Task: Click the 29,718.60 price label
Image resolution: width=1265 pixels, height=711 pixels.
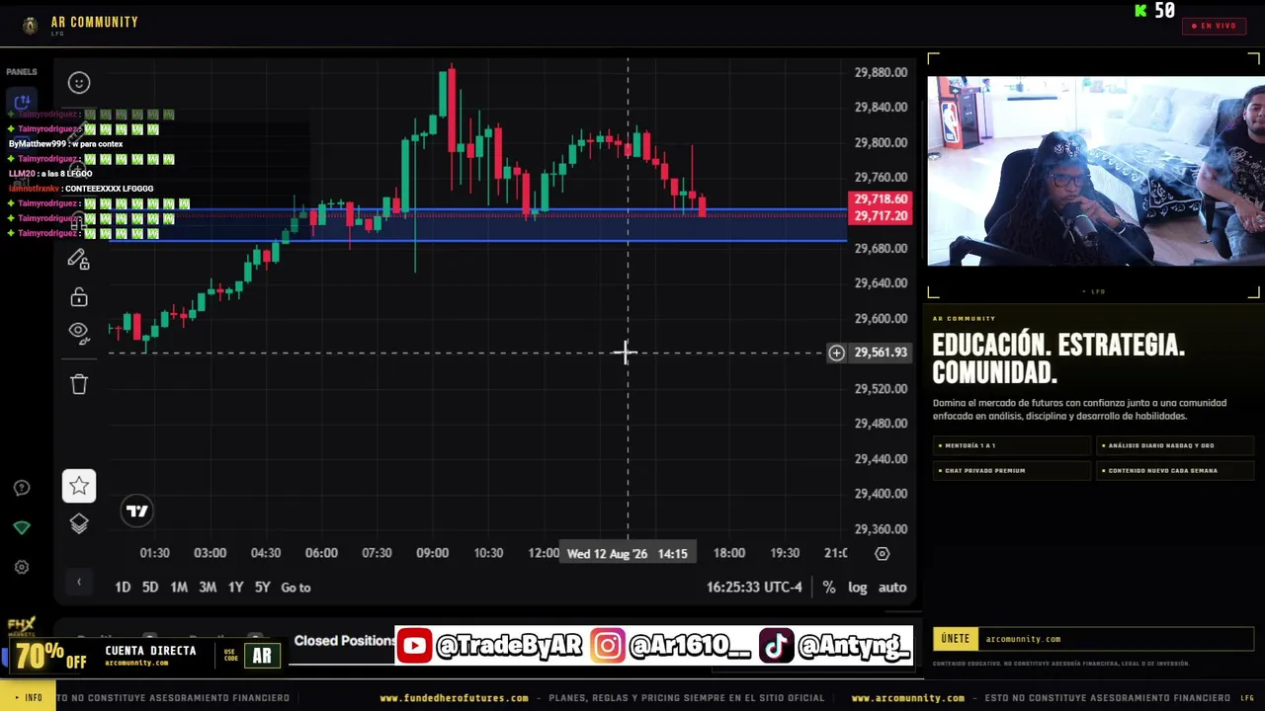Action: [x=880, y=199]
